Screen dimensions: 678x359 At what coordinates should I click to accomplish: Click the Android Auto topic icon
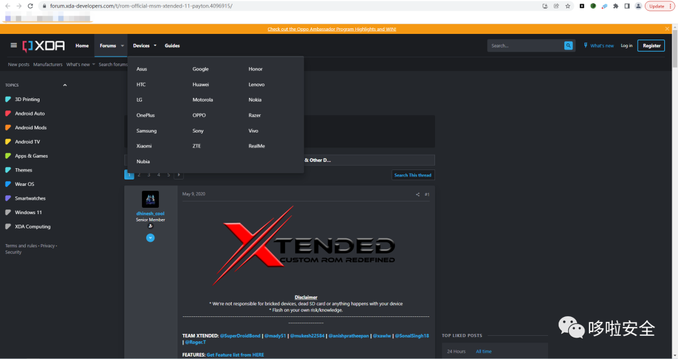click(x=8, y=114)
